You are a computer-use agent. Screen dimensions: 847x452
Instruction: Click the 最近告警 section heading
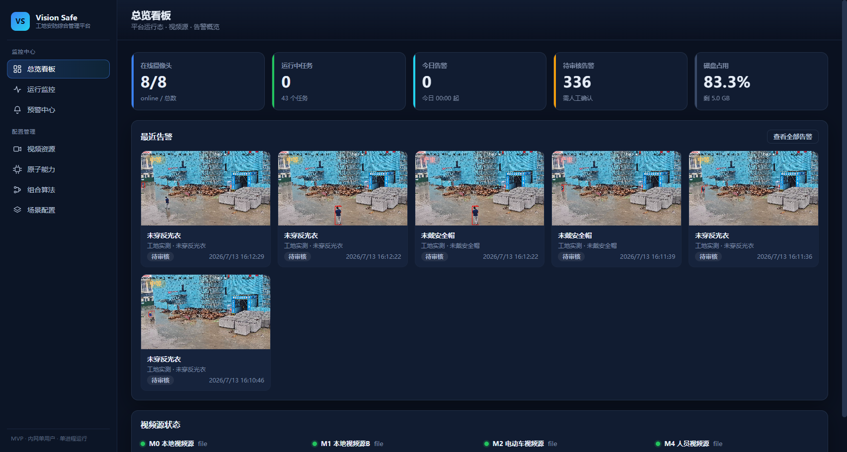click(156, 137)
